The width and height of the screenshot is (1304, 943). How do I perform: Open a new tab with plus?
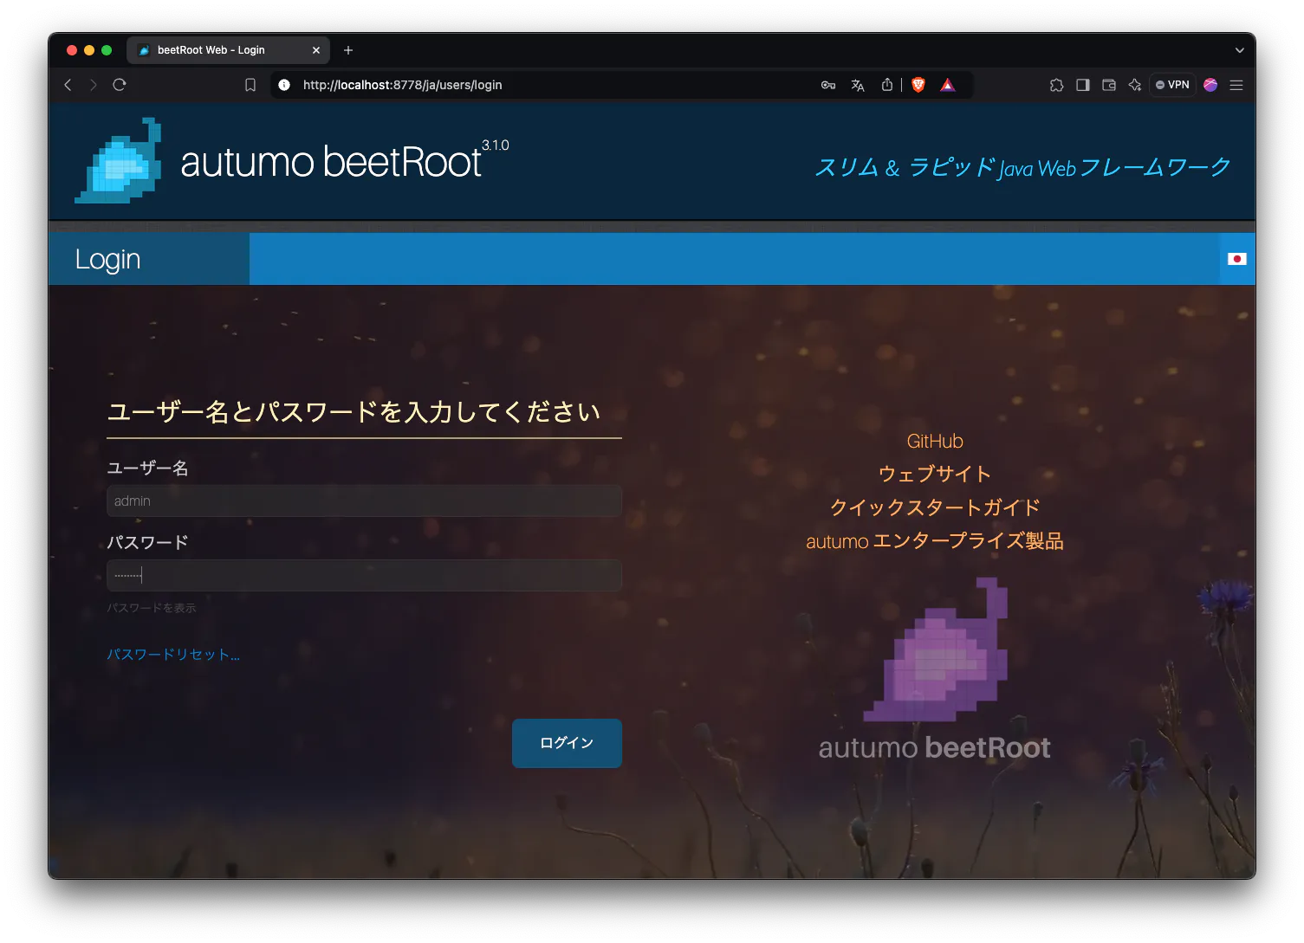click(x=348, y=50)
